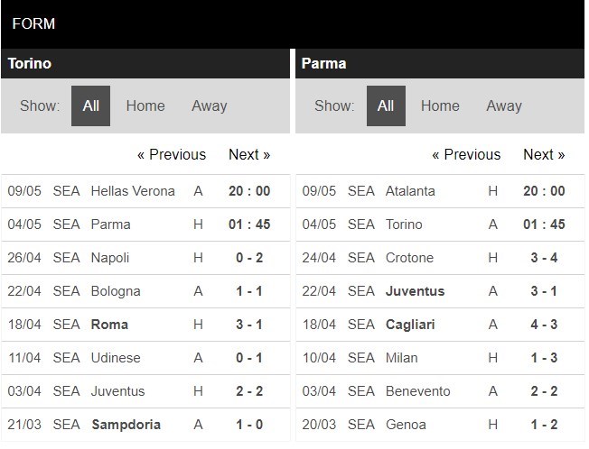
Task: Open Parma's Crotone 3 - 4 score
Action: point(544,258)
